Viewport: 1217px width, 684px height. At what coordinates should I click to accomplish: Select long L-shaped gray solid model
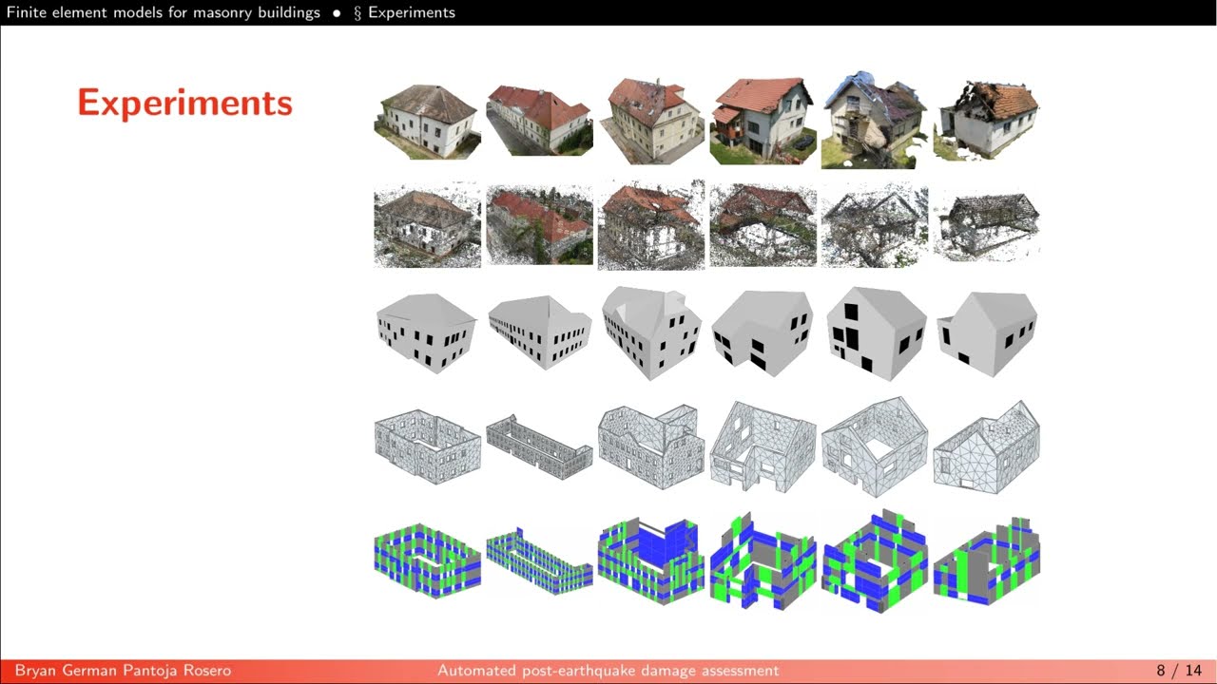tap(539, 332)
